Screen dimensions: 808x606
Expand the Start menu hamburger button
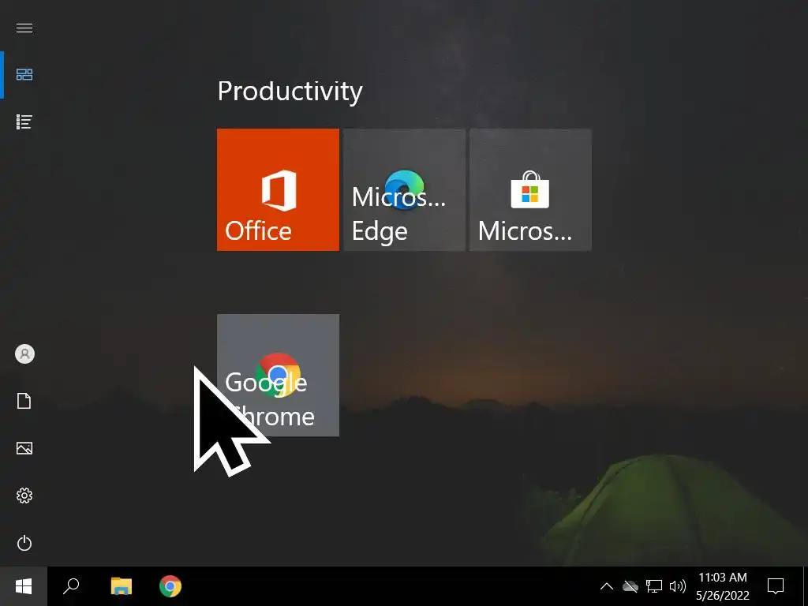24,28
